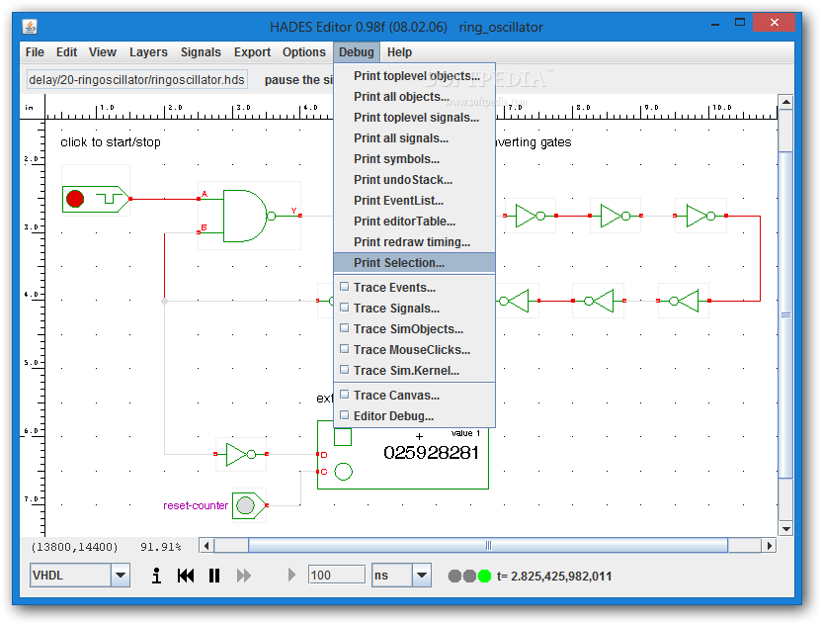Rewind the simulation to start
Image resolution: width=822 pixels, height=625 pixels.
[x=186, y=576]
